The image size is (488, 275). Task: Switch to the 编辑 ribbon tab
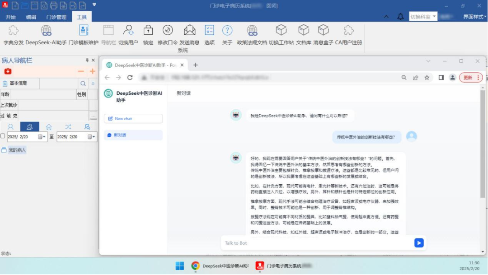tap(31, 17)
